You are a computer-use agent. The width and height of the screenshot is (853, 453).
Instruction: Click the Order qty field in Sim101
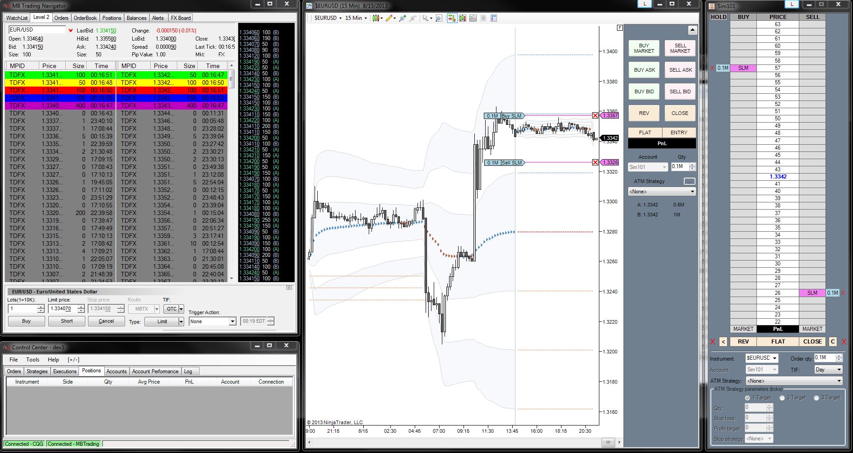[x=825, y=358]
